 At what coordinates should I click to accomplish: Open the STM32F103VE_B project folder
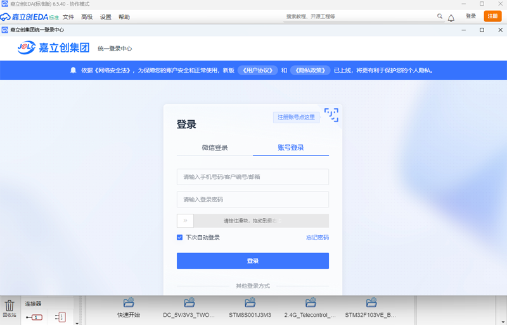[x=371, y=308]
